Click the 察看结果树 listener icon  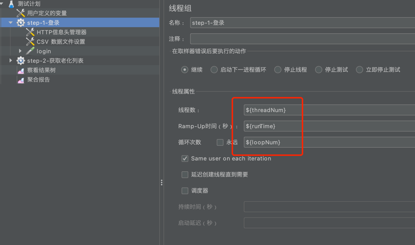20,70
